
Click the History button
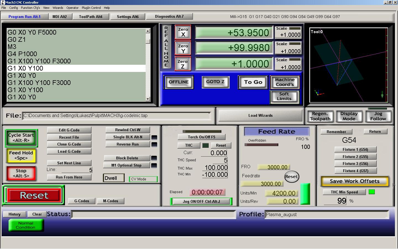tap(14, 214)
